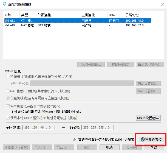The image size is (167, 153).
Task: Click the 移除网络(O) button
Action: pyautogui.click(x=121, y=65)
